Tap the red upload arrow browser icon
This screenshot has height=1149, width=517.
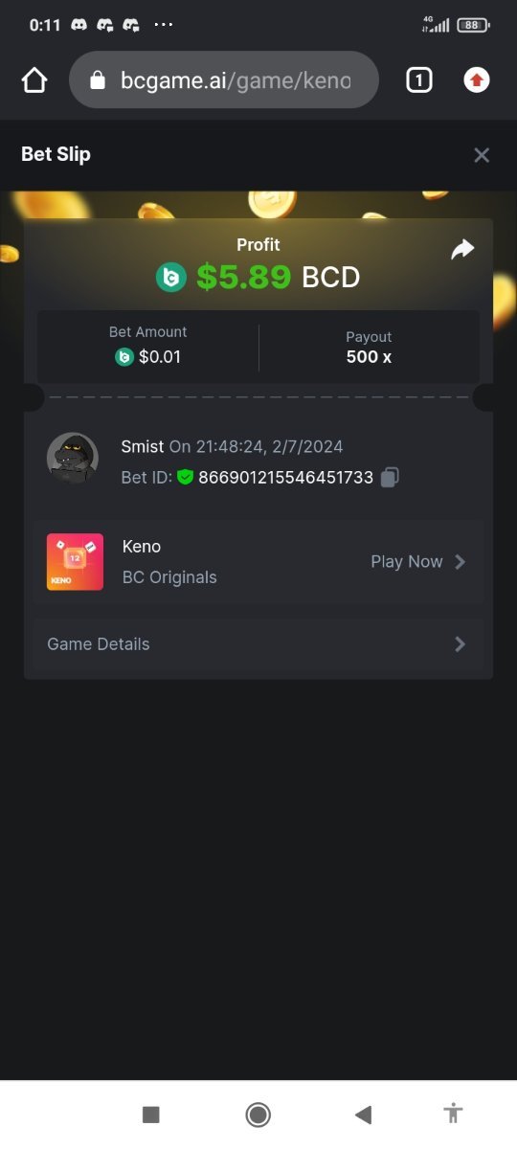coord(476,80)
